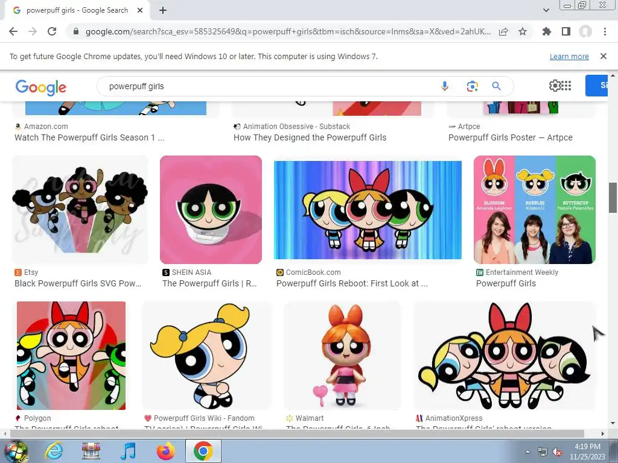Open Chrome's three-dot menu
Viewport: 618px width, 463px height.
tap(605, 31)
